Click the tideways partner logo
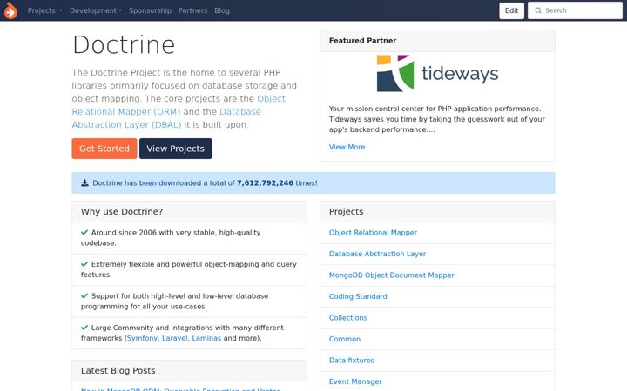Image resolution: width=627 pixels, height=391 pixels. [x=437, y=73]
